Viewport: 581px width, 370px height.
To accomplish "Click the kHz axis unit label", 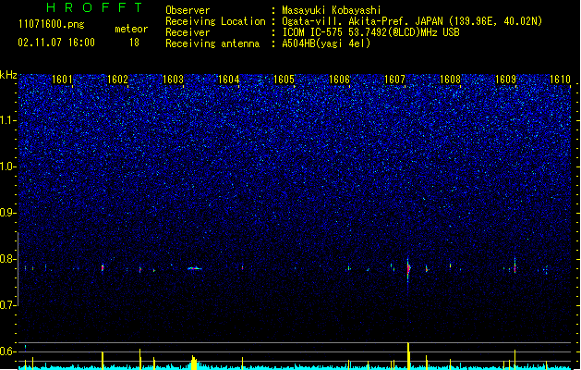I will [8, 75].
